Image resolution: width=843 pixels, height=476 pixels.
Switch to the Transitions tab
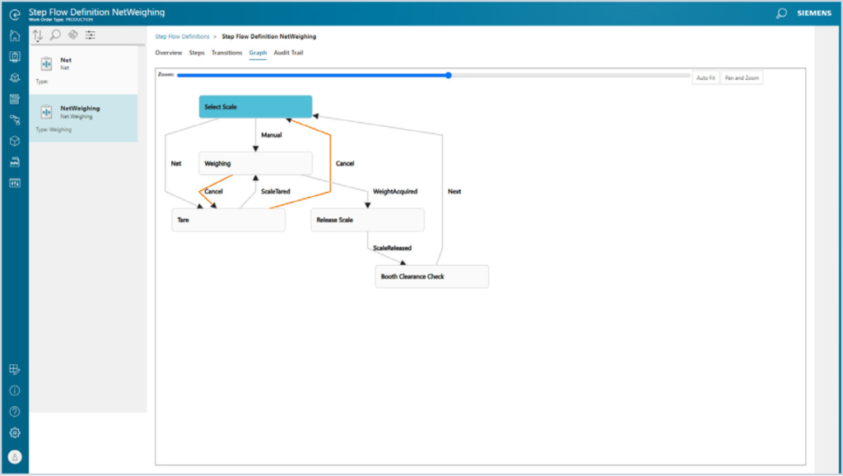[226, 53]
